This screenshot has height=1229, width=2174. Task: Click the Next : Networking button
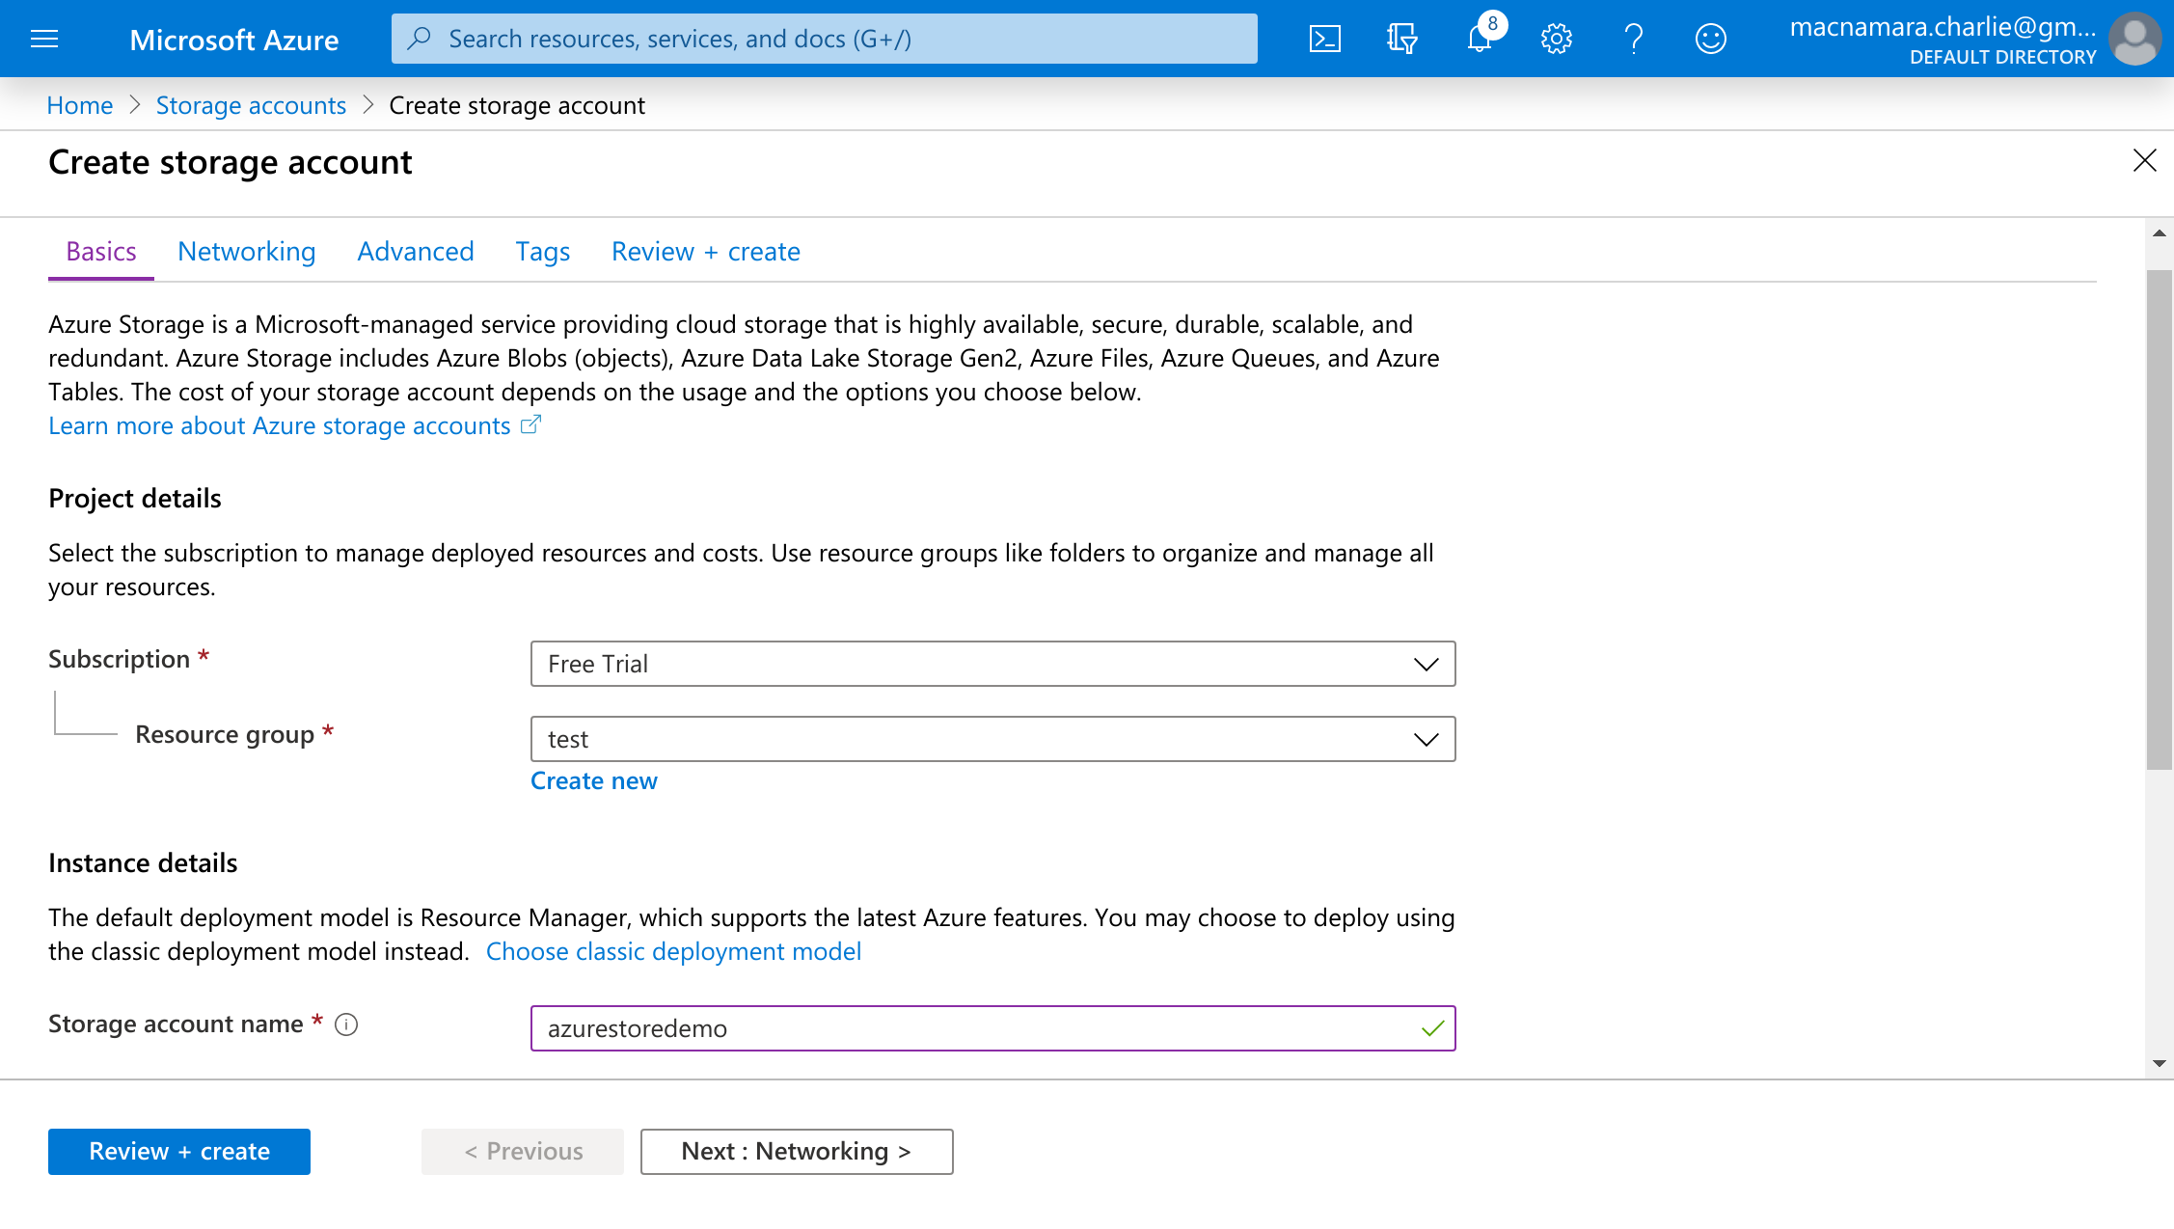pos(797,1152)
